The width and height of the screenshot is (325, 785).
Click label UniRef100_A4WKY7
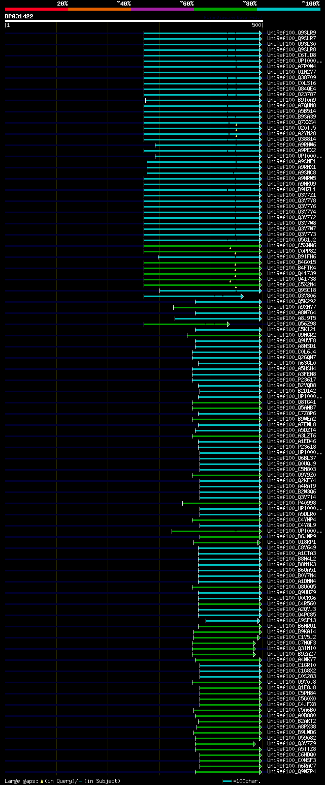[x=291, y=659]
